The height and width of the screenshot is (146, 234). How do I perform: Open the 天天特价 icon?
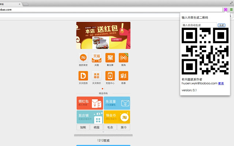[97, 76]
